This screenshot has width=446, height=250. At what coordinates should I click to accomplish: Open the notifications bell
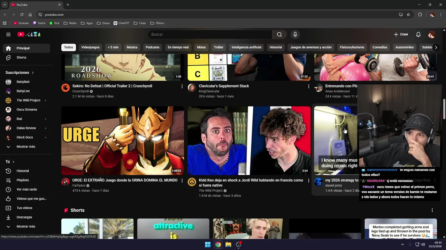click(x=418, y=34)
